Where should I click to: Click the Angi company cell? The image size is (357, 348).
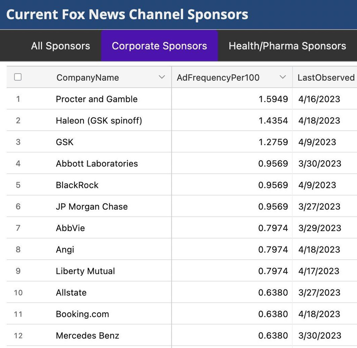click(65, 250)
